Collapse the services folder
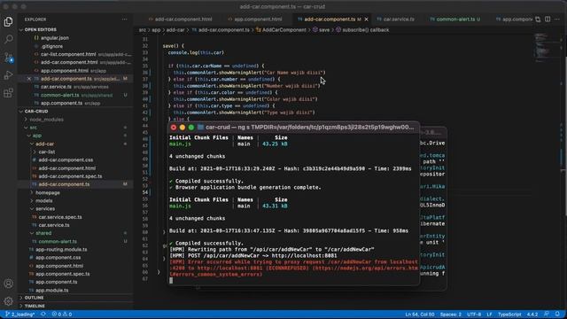The height and width of the screenshot is (319, 567). point(45,209)
